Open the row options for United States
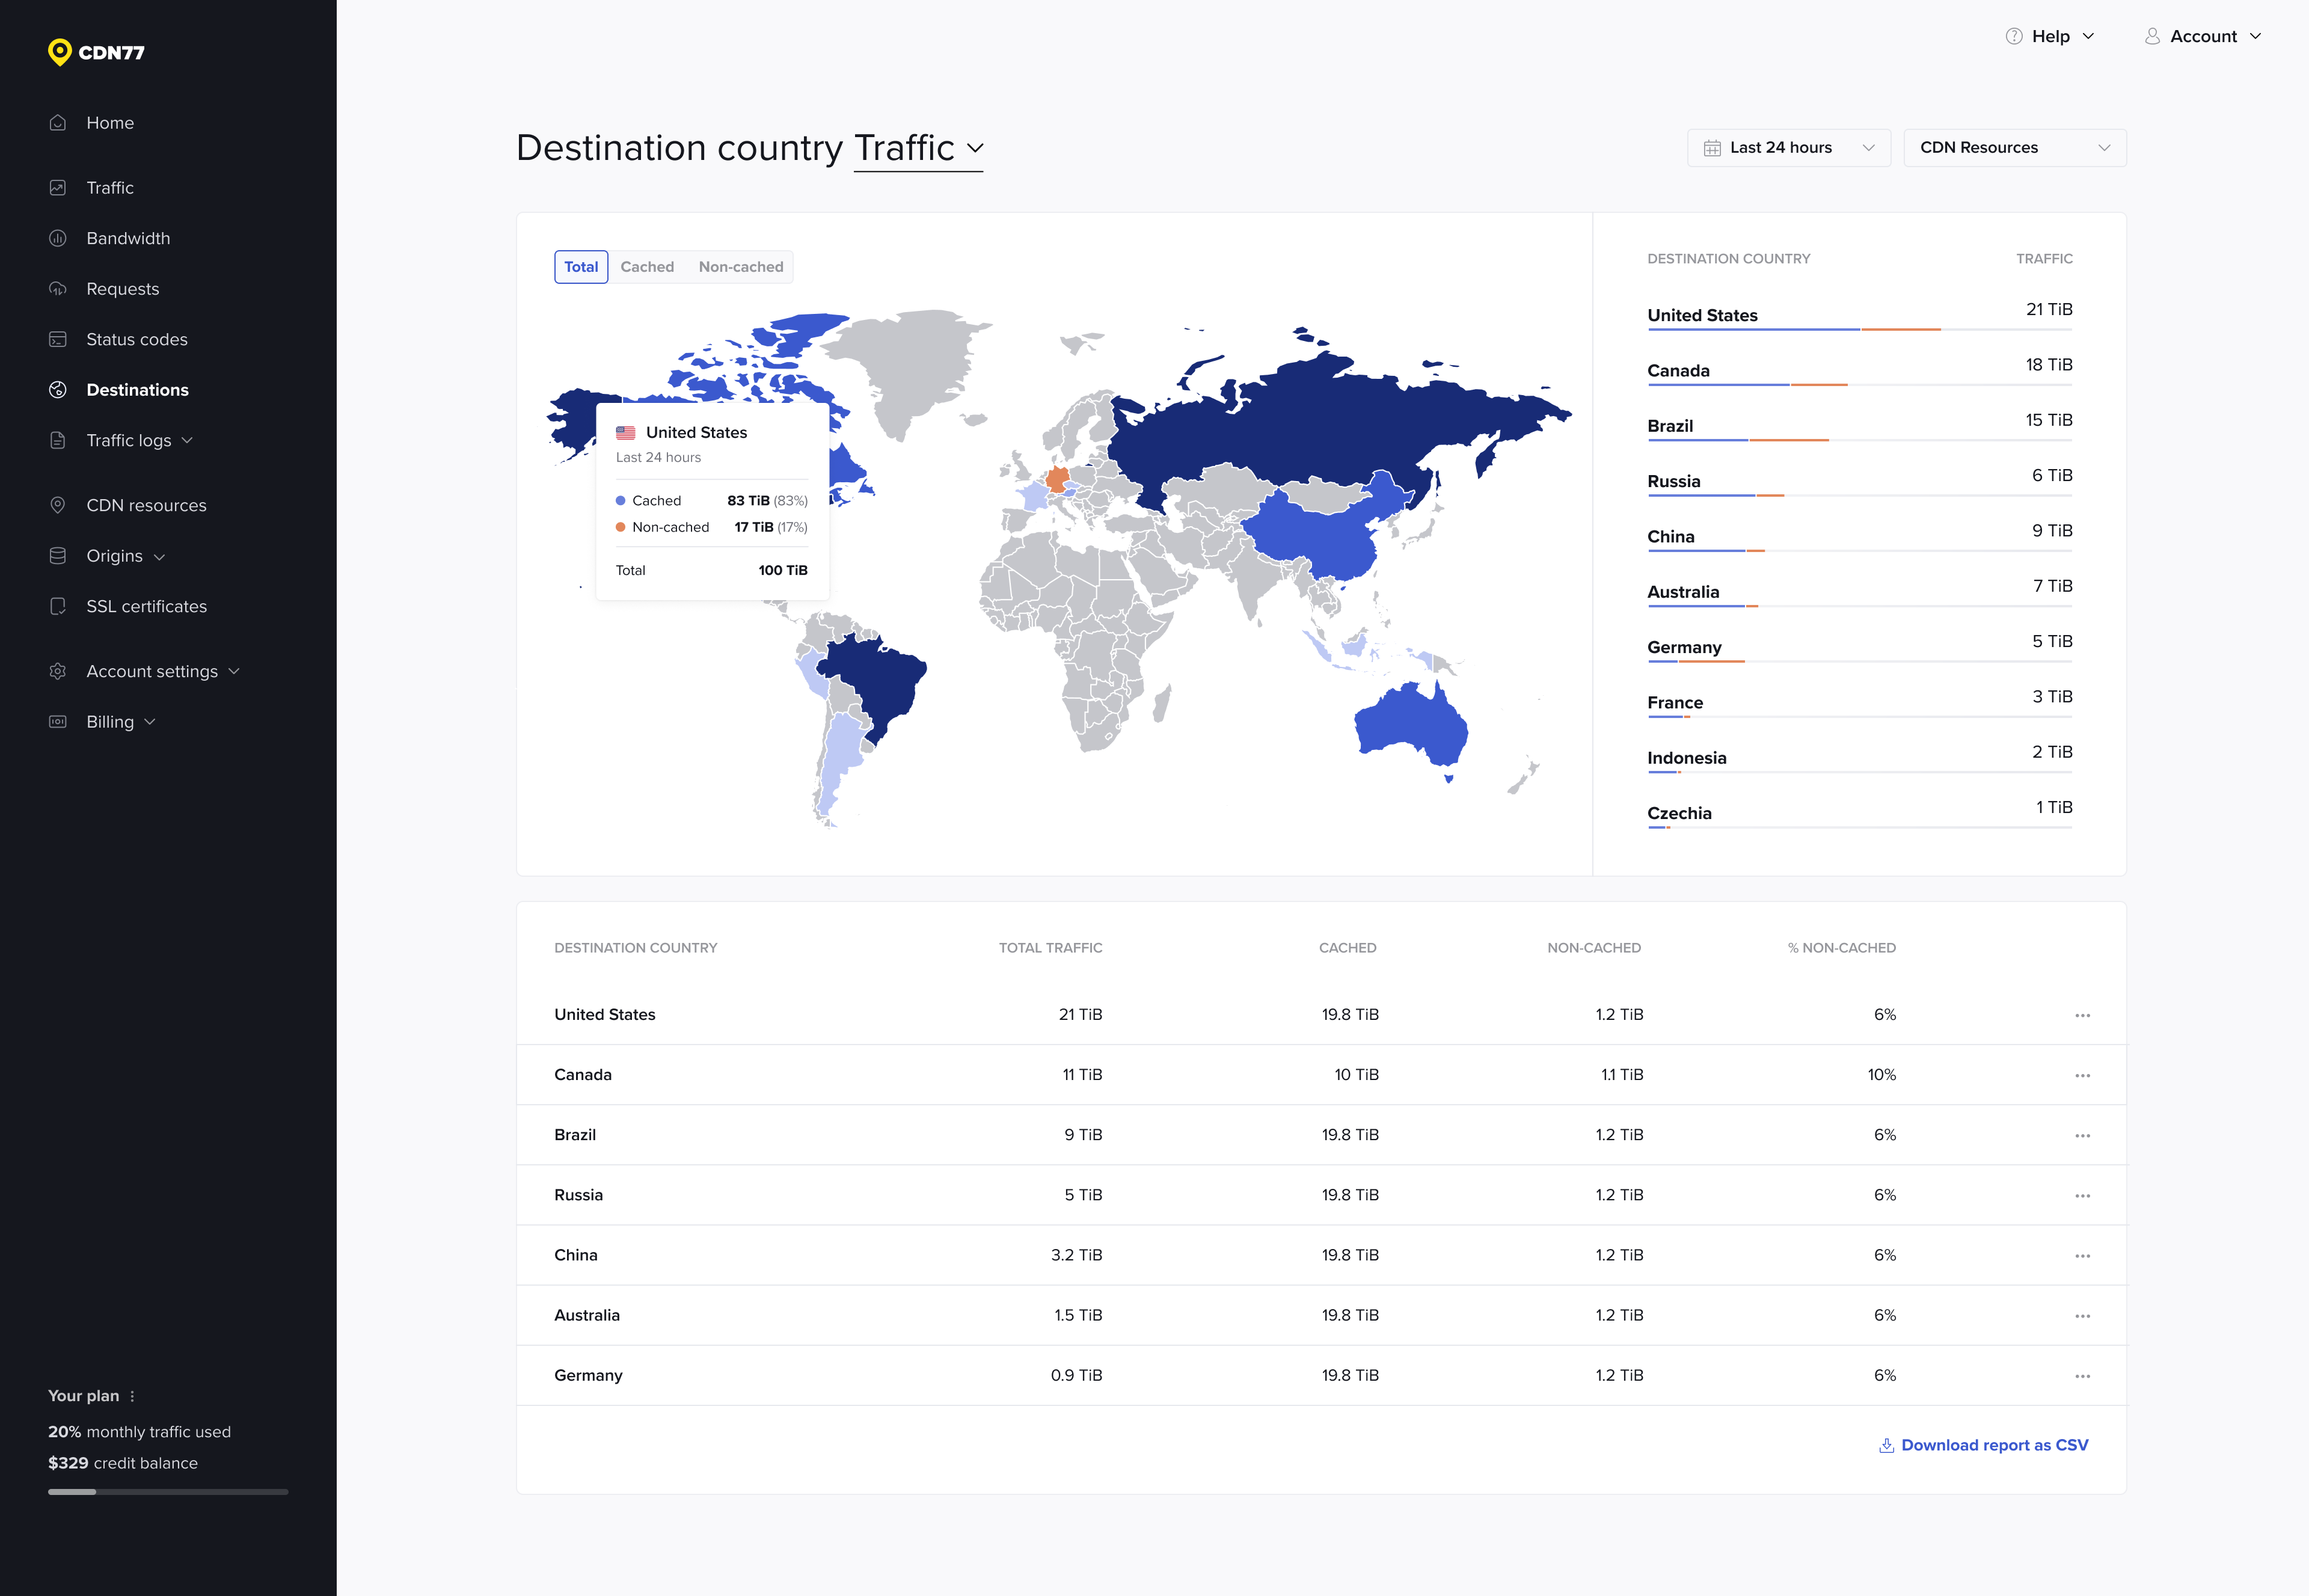This screenshot has width=2309, height=1596. point(2083,1014)
